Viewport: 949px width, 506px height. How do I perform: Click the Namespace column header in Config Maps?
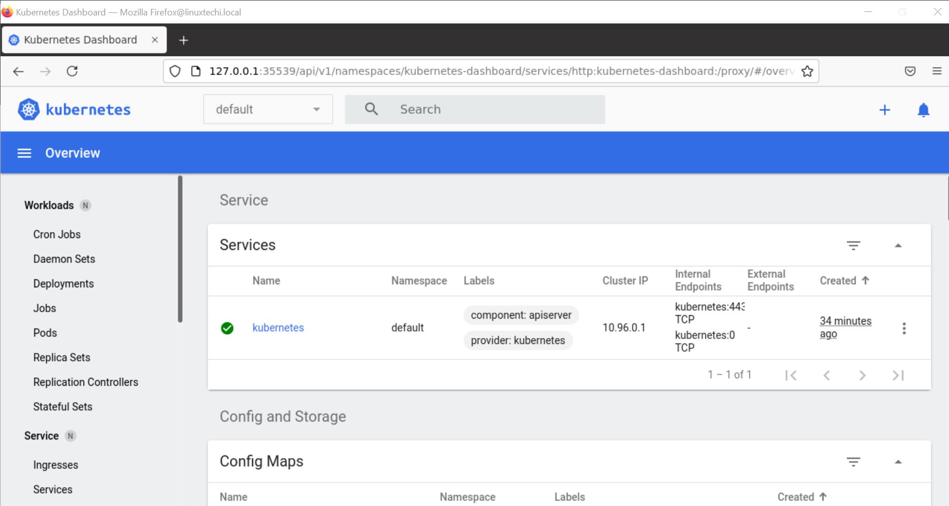[x=467, y=497]
